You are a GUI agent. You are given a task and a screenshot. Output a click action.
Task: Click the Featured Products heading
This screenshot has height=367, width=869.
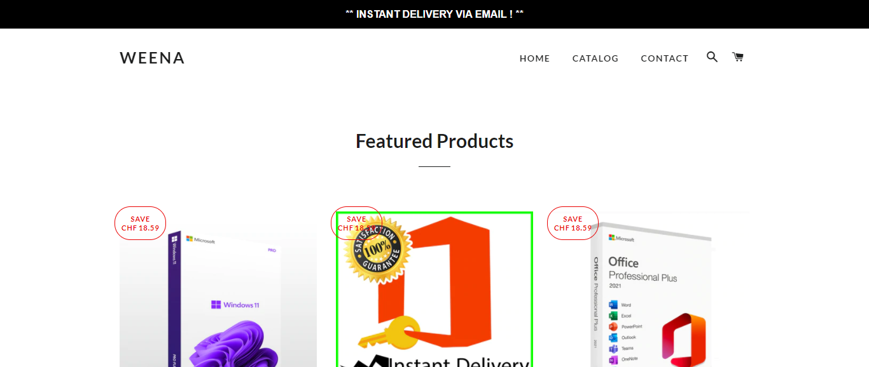pos(434,141)
